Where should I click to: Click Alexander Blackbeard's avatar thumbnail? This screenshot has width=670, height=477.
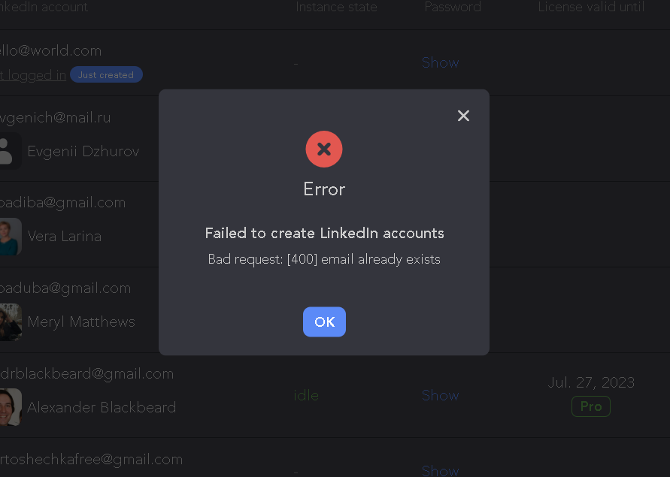tap(11, 407)
